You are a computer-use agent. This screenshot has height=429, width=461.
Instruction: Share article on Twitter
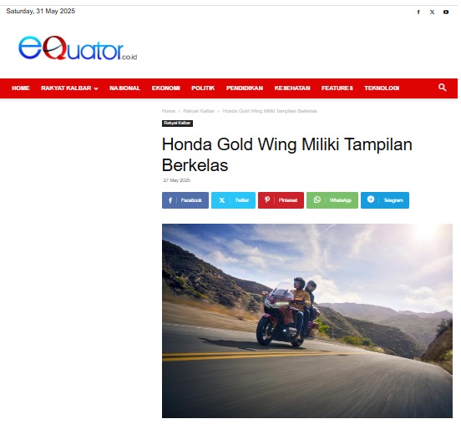coord(234,200)
